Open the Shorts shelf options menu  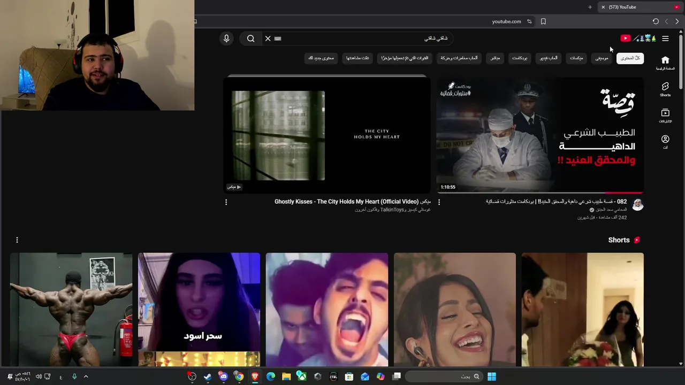[17, 240]
